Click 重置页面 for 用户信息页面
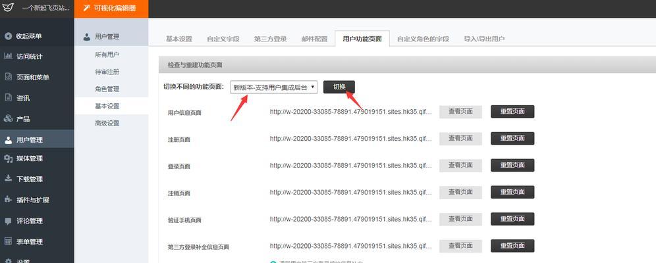Image resolution: width=656 pixels, height=263 pixels. (x=512, y=112)
